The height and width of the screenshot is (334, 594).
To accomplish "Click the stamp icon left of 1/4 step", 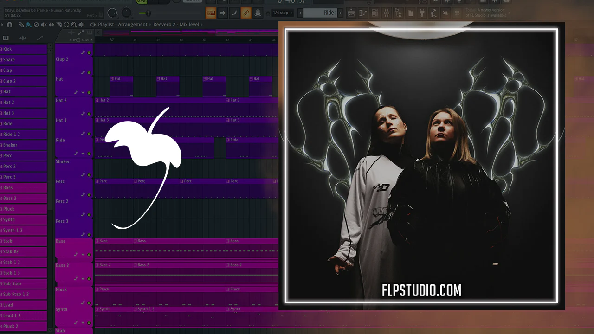I will [258, 13].
